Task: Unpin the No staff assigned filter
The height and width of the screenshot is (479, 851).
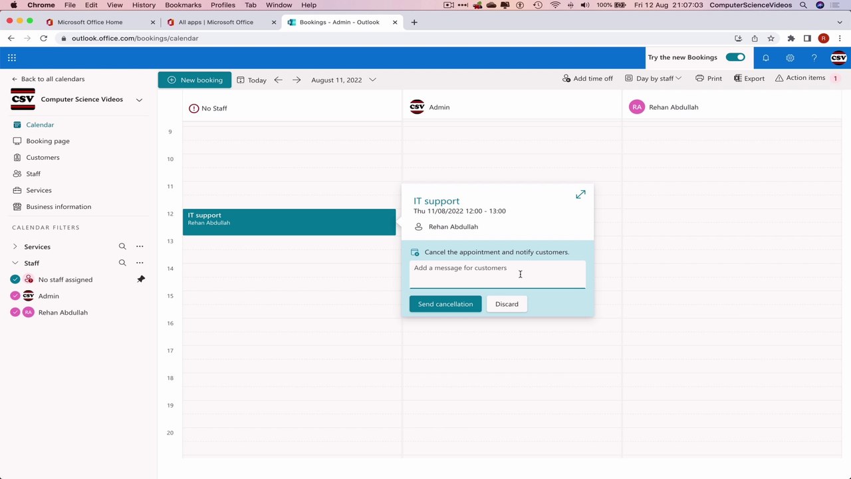Action: pos(140,279)
